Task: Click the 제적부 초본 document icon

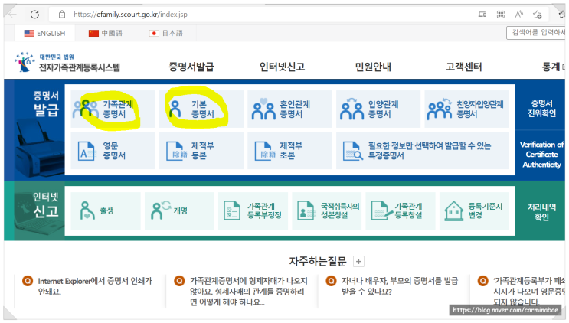Action: click(x=265, y=151)
